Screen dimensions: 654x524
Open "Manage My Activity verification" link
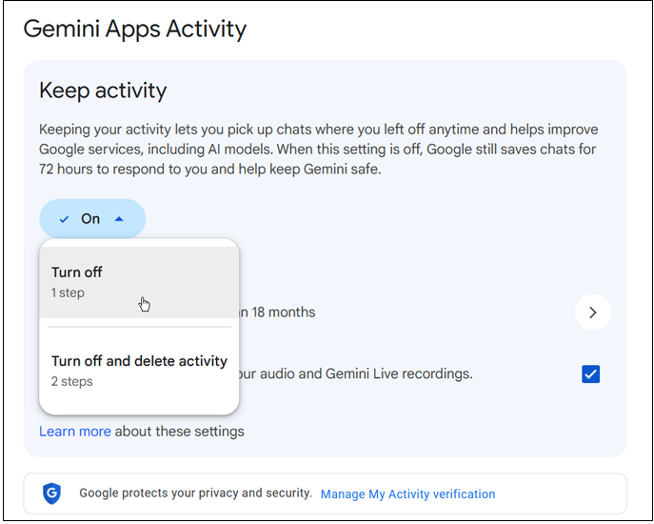[x=407, y=494]
